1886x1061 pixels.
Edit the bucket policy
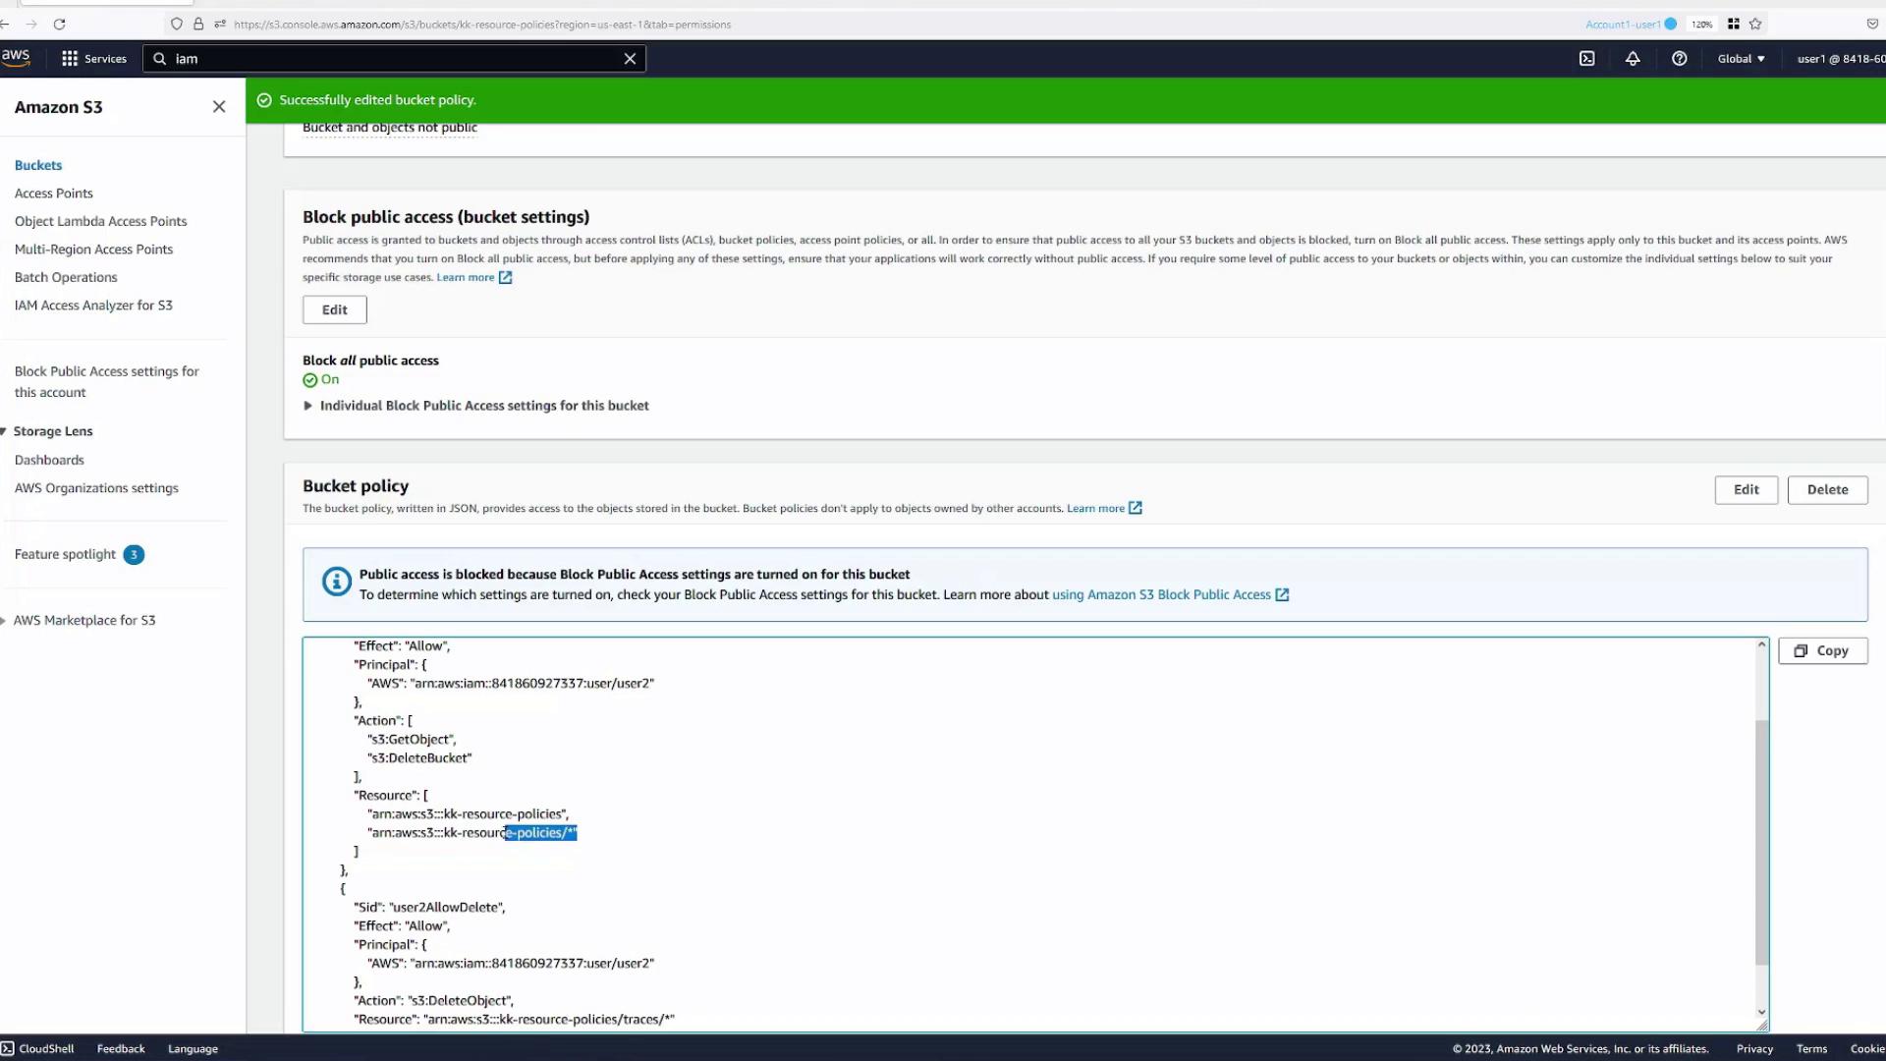click(x=1746, y=489)
